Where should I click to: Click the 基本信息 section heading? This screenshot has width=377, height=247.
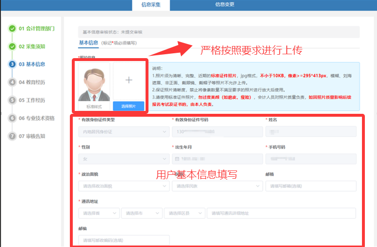pos(88,43)
